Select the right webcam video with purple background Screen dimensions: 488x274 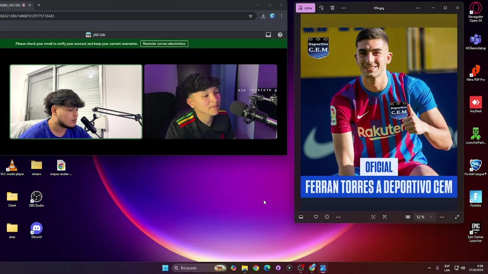[211, 102]
